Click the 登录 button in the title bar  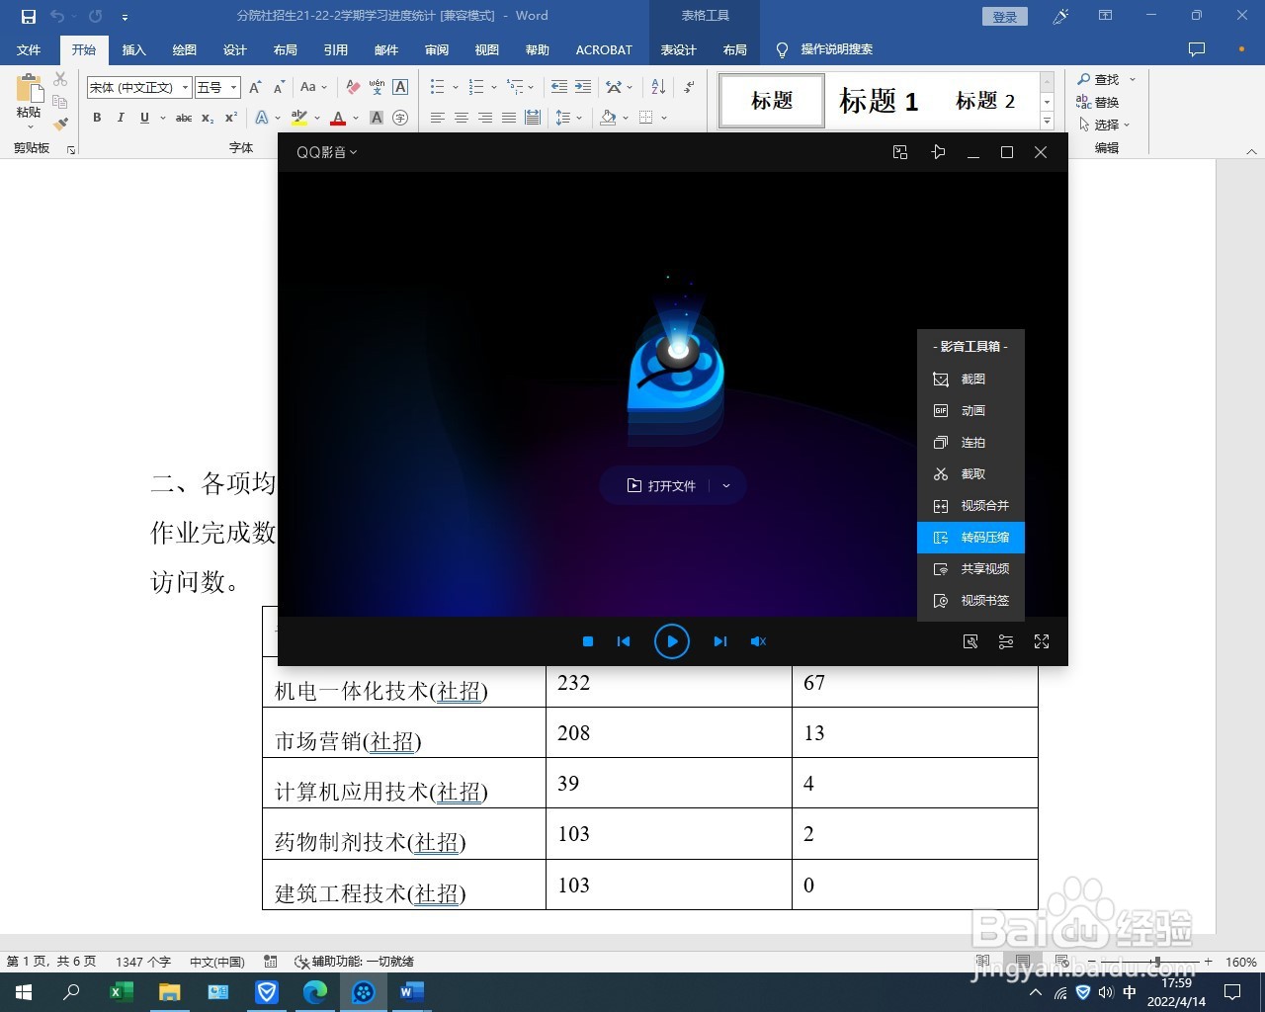click(x=1004, y=16)
